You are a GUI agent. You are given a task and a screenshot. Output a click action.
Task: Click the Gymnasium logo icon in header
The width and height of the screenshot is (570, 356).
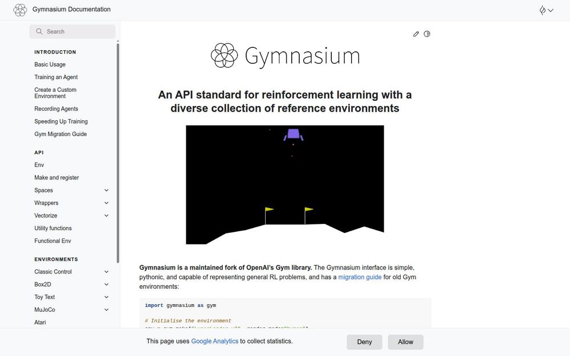click(x=20, y=10)
